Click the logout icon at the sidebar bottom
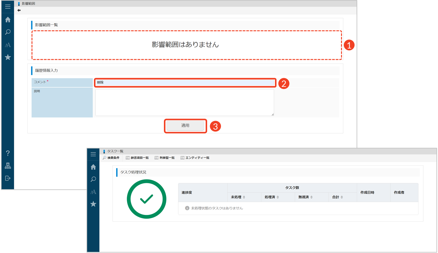The width and height of the screenshot is (438, 253). click(x=8, y=178)
